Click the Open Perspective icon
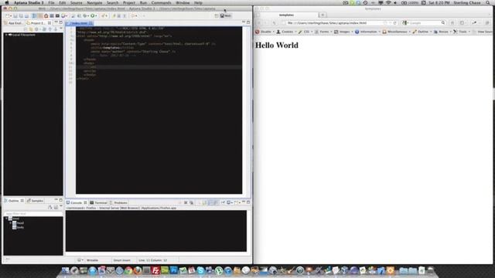495x278 pixels. coord(217,15)
